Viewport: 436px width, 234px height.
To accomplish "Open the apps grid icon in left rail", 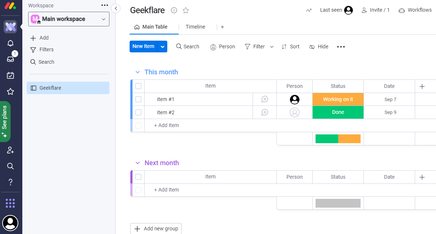I will [10, 203].
